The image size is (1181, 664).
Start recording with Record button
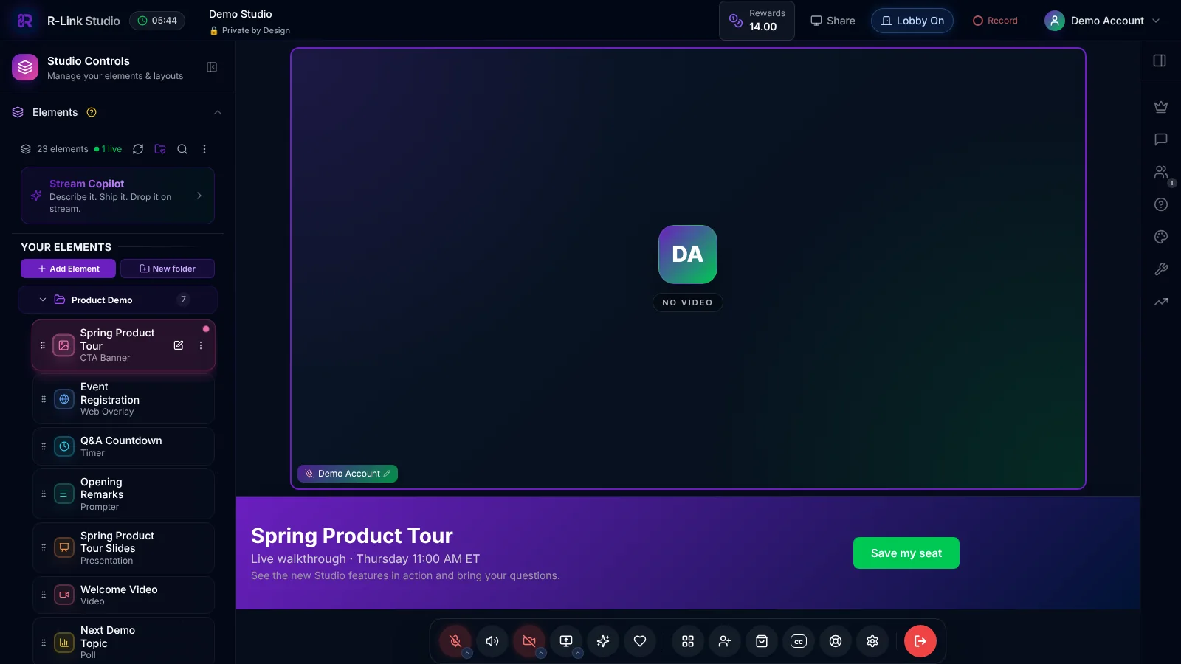995,21
